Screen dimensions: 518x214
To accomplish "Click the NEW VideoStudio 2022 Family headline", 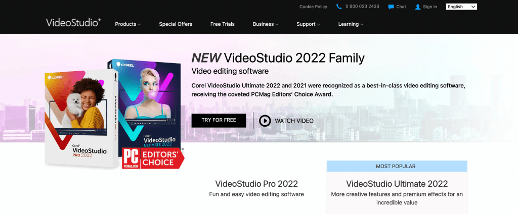I will tap(278, 58).
